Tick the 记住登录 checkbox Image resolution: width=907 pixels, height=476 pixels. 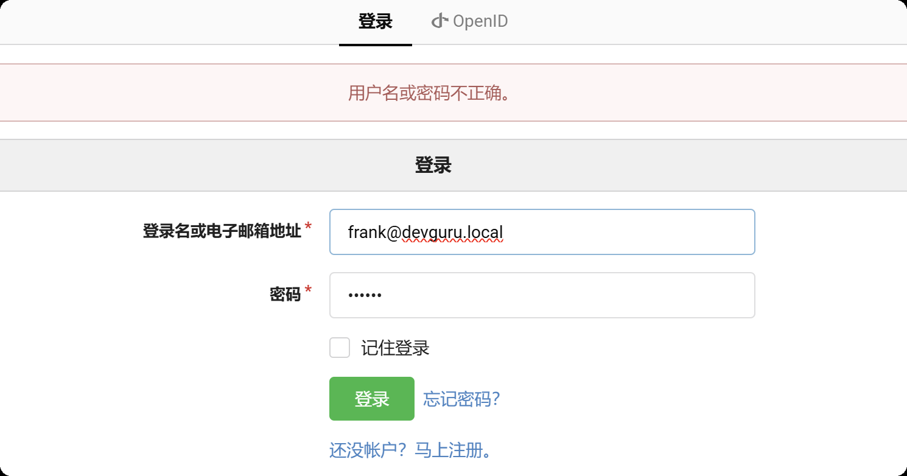click(340, 348)
